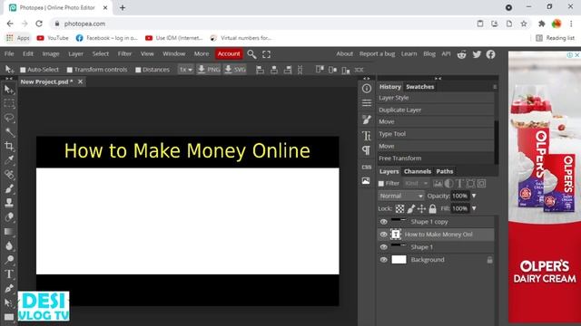
Task: Open the Report a bug link
Action: pyautogui.click(x=378, y=54)
